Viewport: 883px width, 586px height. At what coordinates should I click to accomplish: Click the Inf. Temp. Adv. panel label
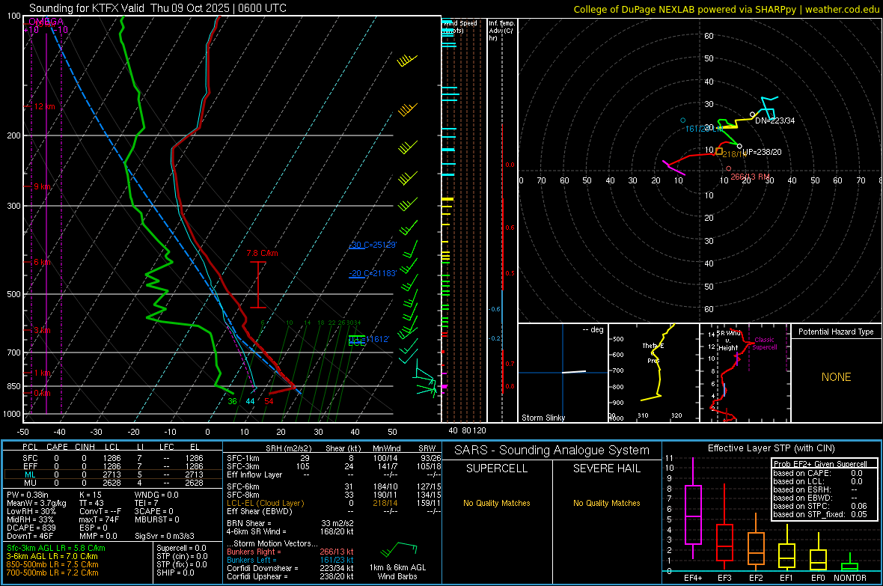pos(501,31)
